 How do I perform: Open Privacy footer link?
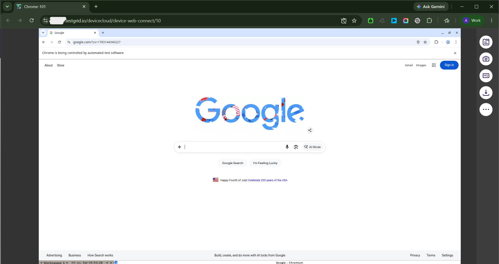[x=415, y=255]
